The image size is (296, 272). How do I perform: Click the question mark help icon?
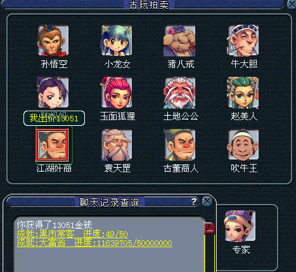(193, 201)
